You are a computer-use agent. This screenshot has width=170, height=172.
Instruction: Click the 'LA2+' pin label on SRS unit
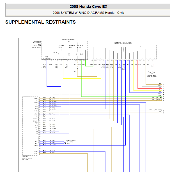pyautogui.click(x=36, y=99)
